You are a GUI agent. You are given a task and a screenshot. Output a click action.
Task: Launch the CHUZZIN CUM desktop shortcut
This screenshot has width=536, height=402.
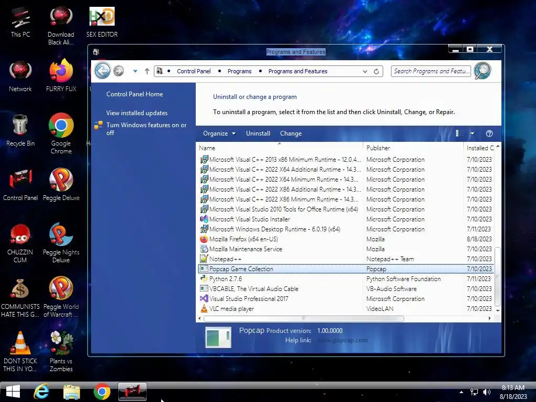20,243
